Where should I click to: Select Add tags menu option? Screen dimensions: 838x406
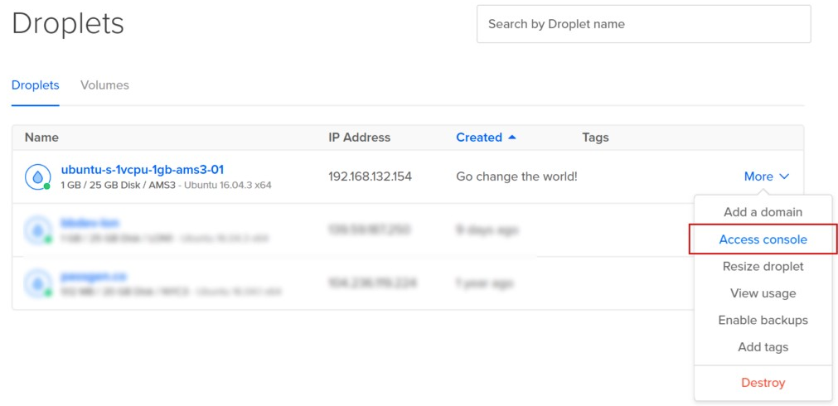763,347
